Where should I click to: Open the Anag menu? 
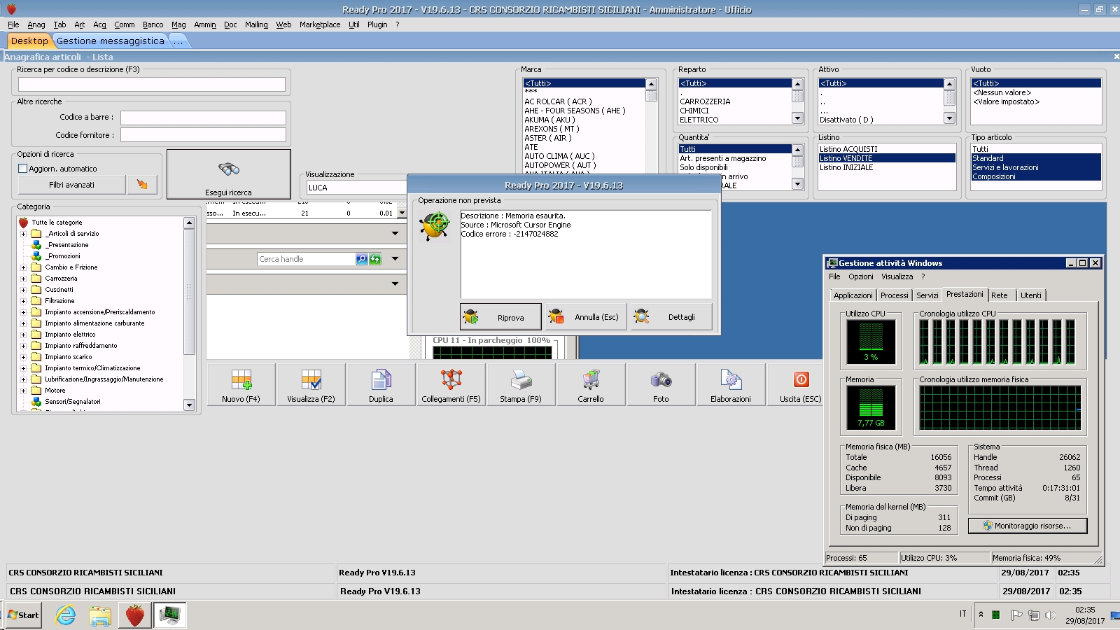[36, 24]
